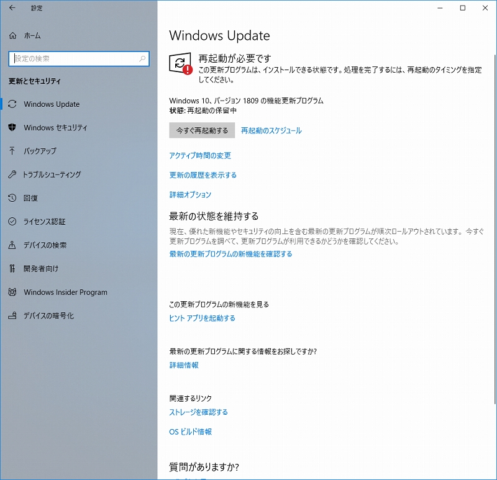Screen dimensions: 497x480
Task: Click ヒント アプリを起動する link
Action: pyautogui.click(x=203, y=318)
